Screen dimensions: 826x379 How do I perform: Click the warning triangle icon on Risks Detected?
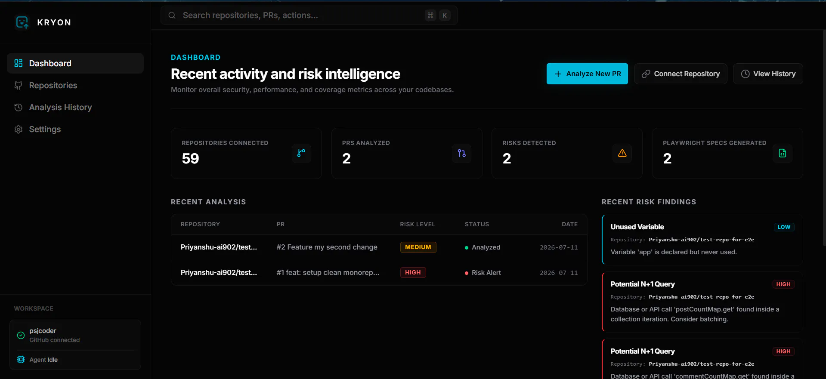[x=622, y=153]
